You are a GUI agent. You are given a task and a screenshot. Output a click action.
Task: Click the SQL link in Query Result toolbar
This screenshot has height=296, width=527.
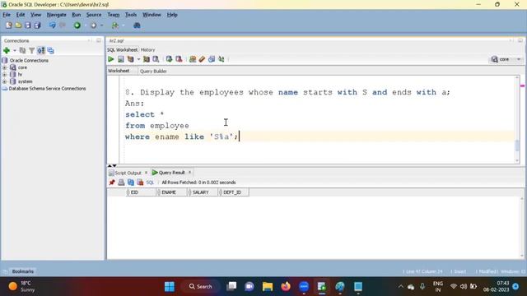tap(150, 183)
